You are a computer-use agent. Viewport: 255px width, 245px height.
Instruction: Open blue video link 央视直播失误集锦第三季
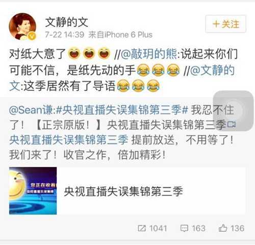click(x=69, y=140)
